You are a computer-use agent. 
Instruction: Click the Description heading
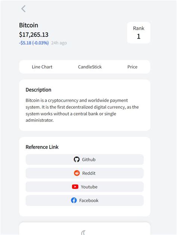click(x=38, y=90)
